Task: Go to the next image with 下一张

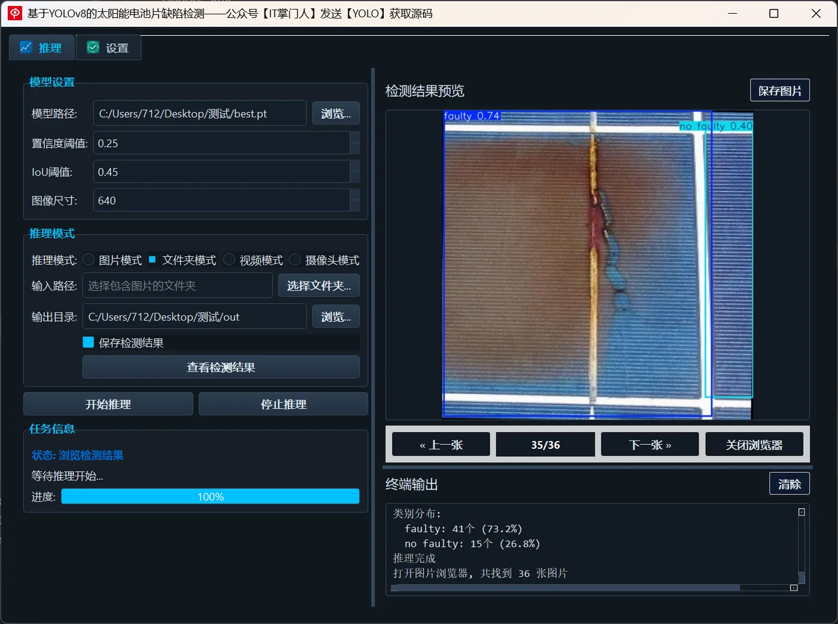Action: pos(649,443)
